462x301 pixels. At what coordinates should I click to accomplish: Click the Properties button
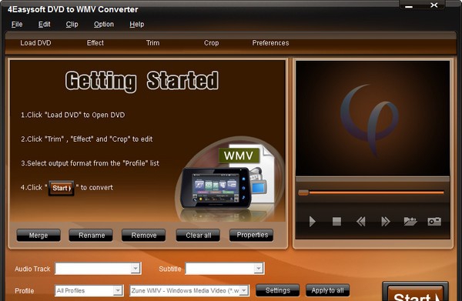[251, 235]
